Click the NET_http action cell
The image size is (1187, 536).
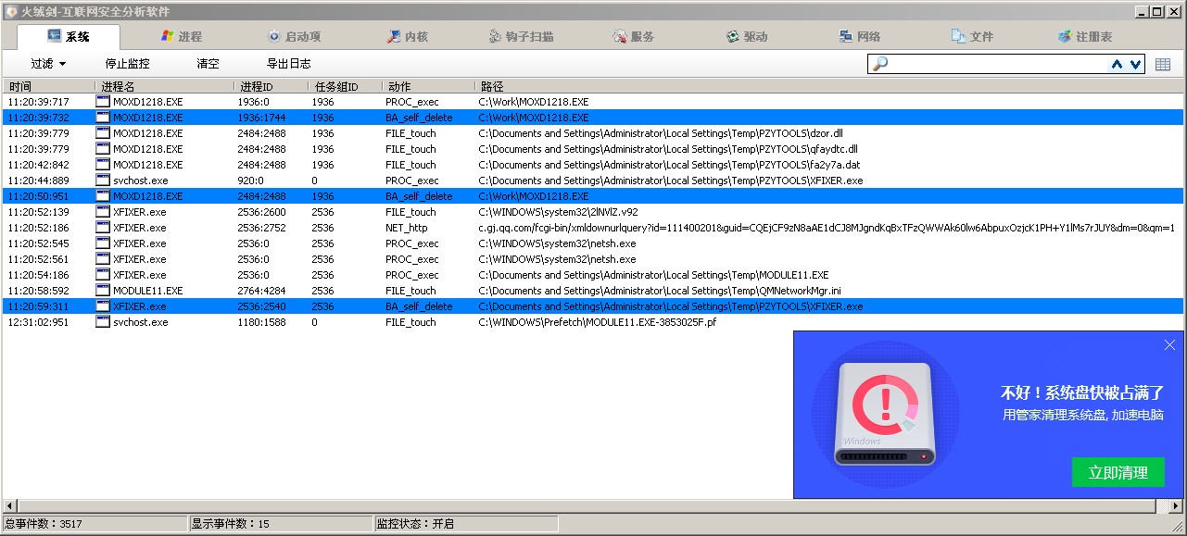pos(407,228)
